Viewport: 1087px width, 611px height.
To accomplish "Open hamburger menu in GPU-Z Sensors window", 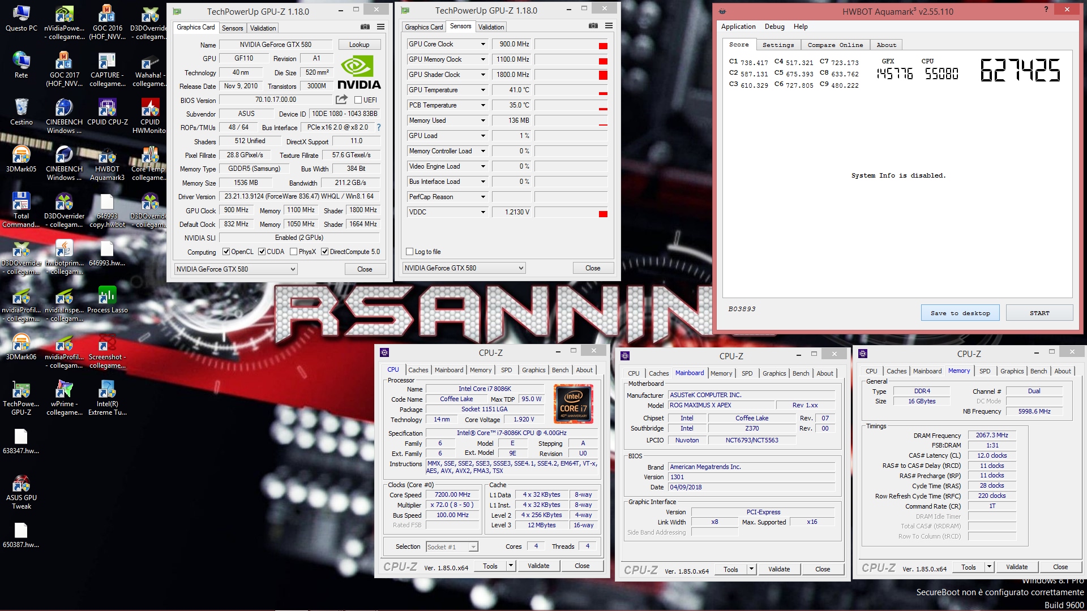I will click(609, 25).
